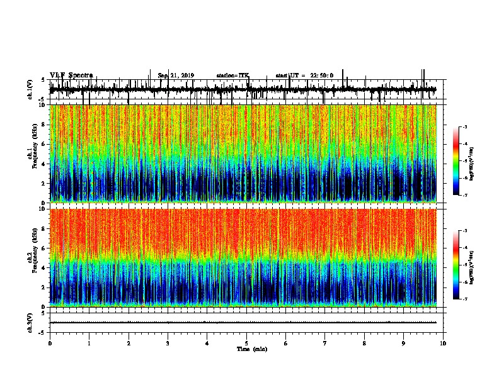Click the ch.2 frequency axis '6' tick label

click(x=43, y=248)
